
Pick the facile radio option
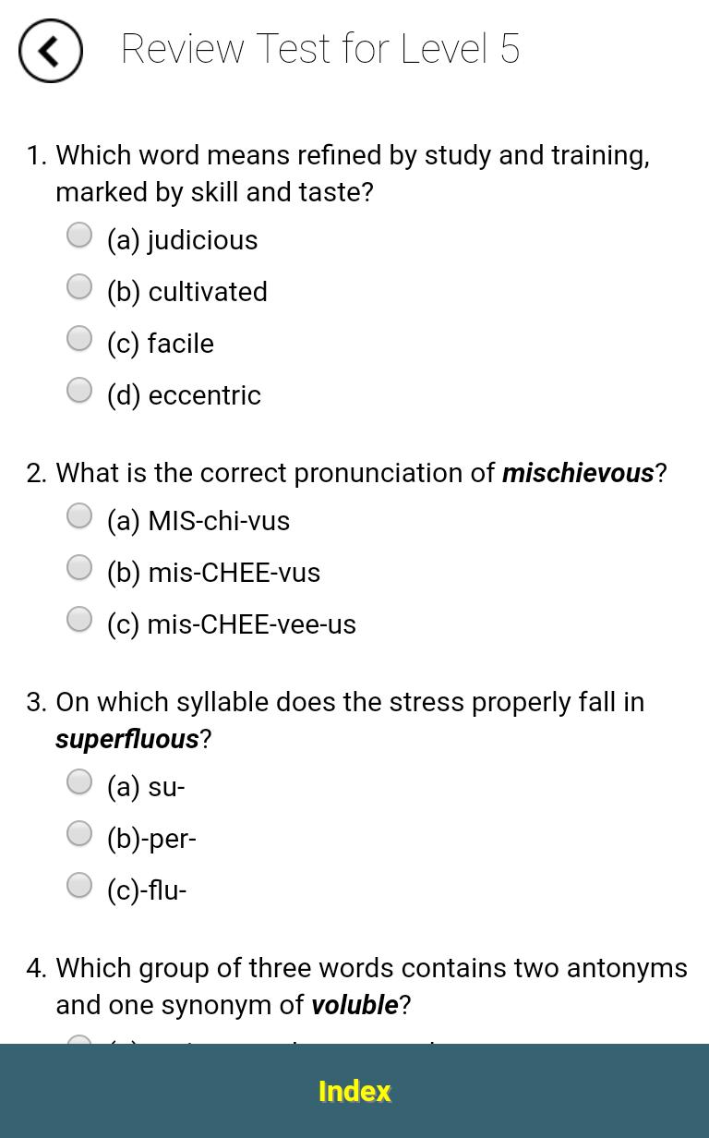coord(79,338)
